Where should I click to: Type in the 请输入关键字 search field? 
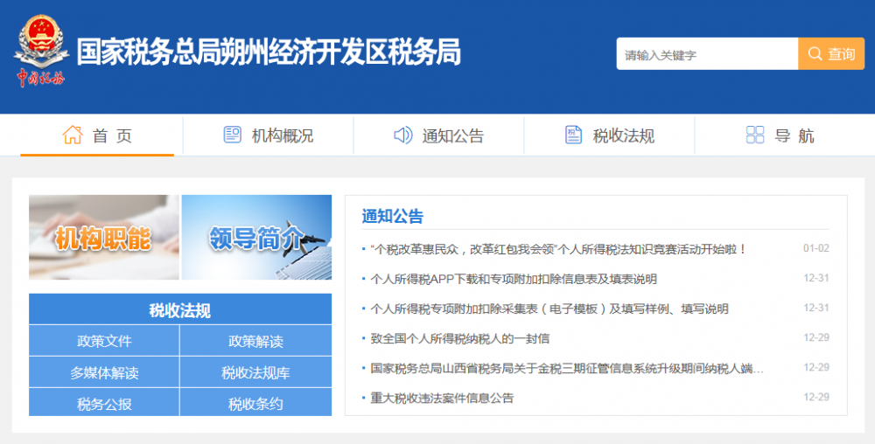[x=706, y=54]
